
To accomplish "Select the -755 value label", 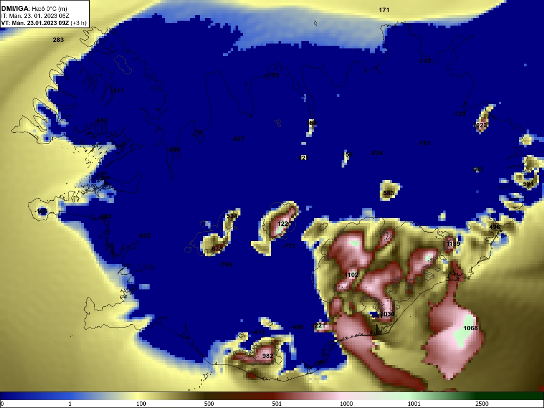I will coord(271,75).
